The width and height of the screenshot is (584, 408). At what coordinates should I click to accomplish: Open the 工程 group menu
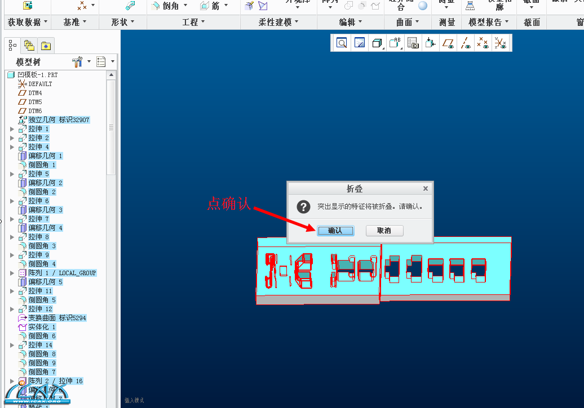(194, 23)
